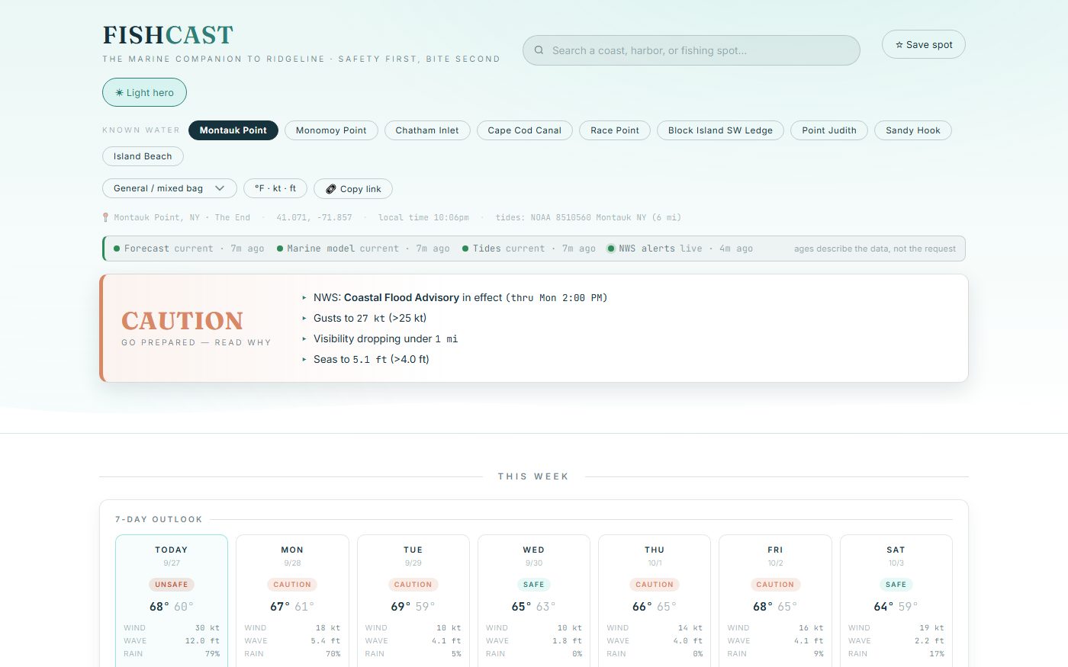The width and height of the screenshot is (1068, 667).
Task: Click the 'ages describe the data' note
Action: click(x=874, y=249)
